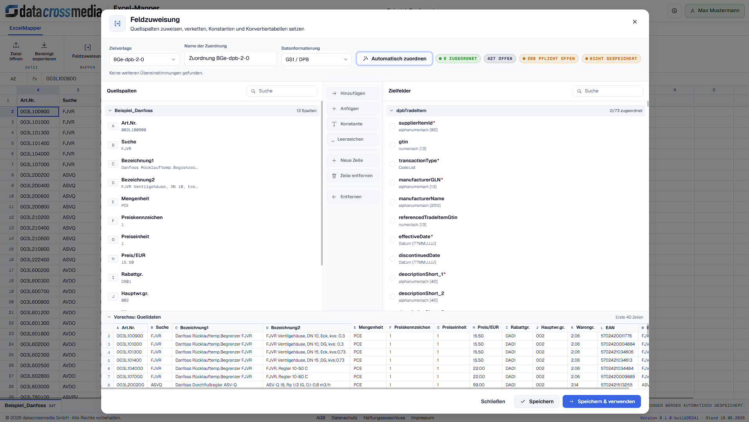Click the Hinzufügen arrow button

(x=352, y=93)
